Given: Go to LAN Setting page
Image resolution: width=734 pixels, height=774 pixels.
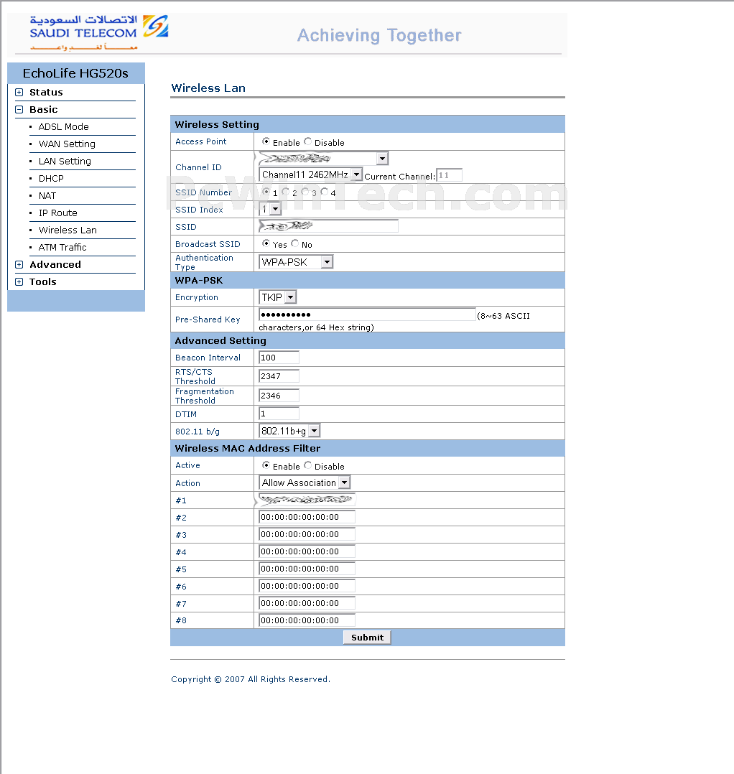Looking at the screenshot, I should tap(65, 162).
